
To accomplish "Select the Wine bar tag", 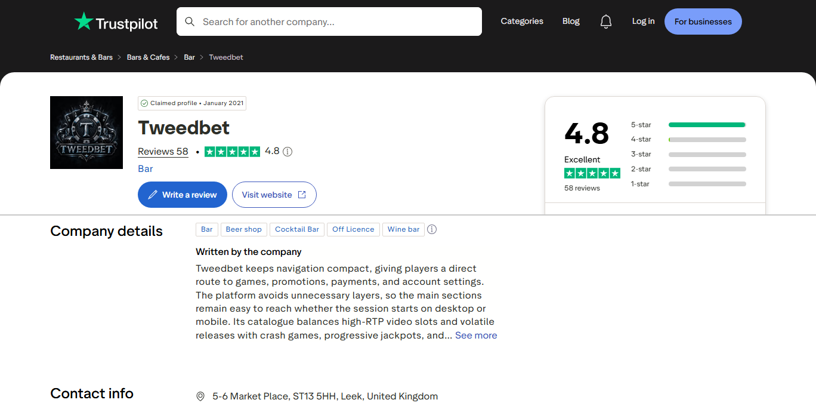I will point(404,229).
